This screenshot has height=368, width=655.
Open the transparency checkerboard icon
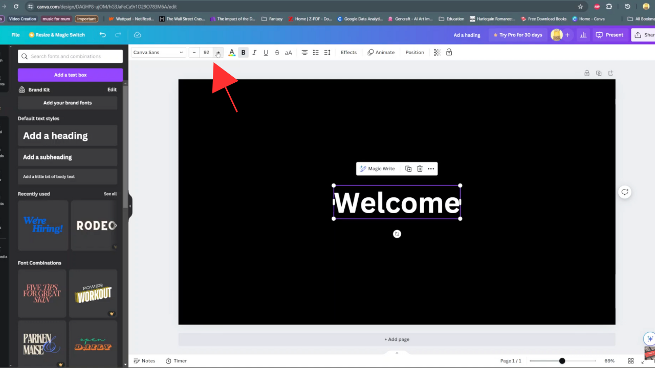coord(437,52)
